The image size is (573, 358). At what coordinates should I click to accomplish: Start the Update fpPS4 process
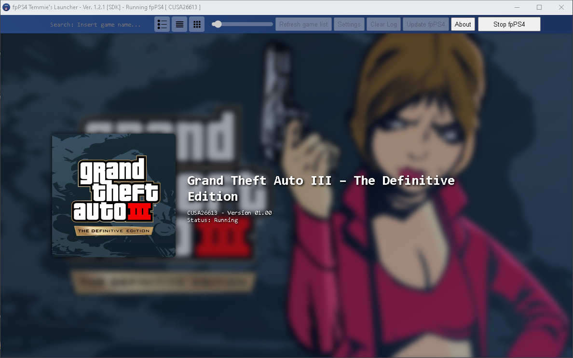[425, 24]
